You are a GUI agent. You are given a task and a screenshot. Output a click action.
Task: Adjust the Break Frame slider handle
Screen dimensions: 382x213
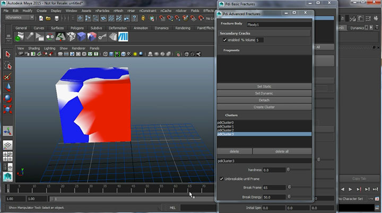(290, 187)
